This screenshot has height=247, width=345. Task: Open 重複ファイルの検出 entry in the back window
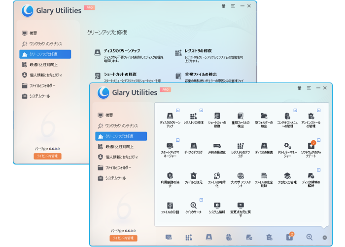tap(209, 77)
